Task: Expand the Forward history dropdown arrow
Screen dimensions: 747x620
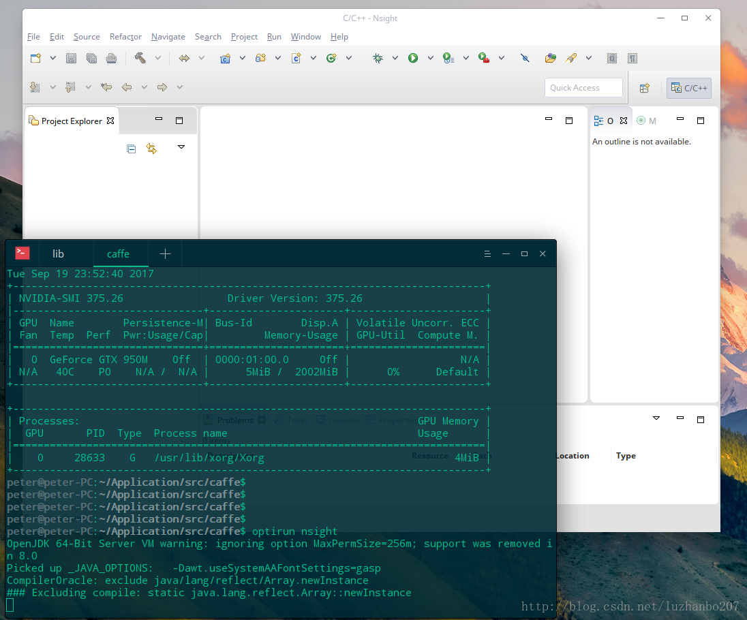Action: point(180,87)
